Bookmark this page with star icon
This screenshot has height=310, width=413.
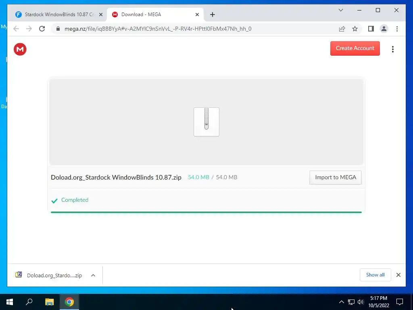click(x=355, y=29)
